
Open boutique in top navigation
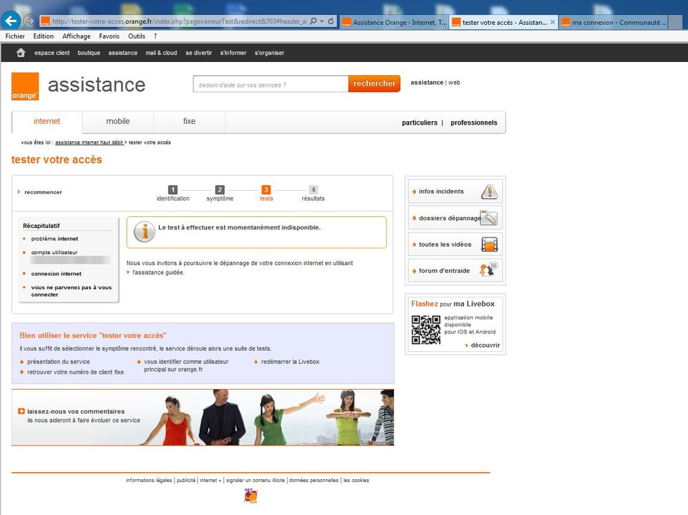pyautogui.click(x=89, y=53)
